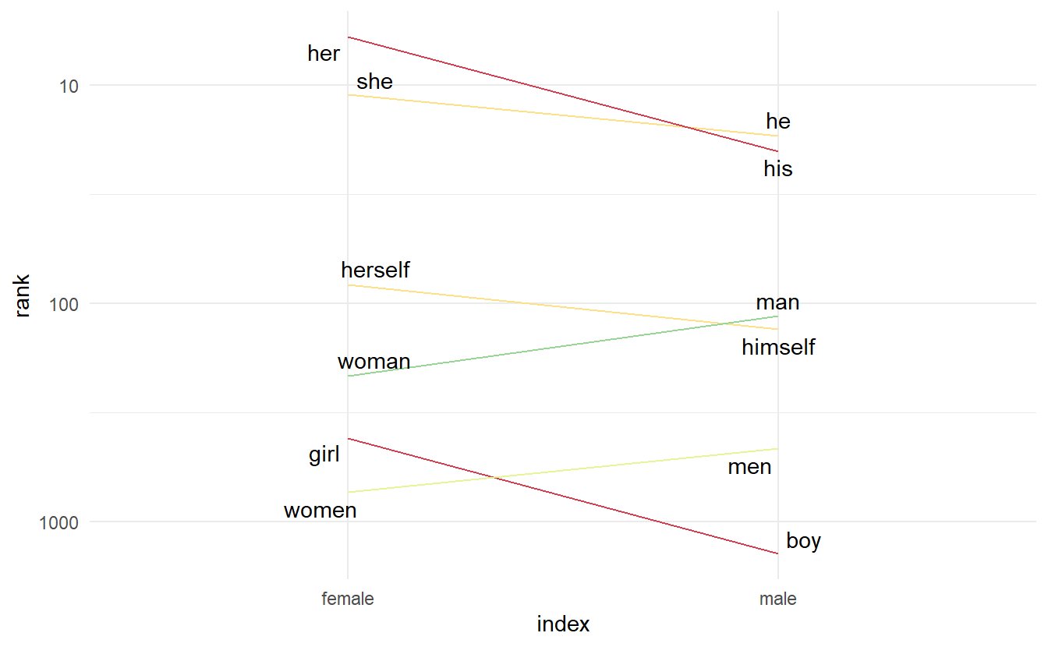
Task: Click the "herself" data label
Action: pyautogui.click(x=375, y=270)
